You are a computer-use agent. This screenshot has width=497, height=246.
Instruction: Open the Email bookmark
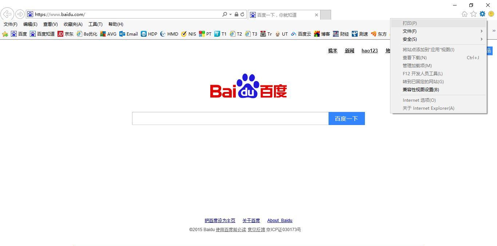coord(128,34)
